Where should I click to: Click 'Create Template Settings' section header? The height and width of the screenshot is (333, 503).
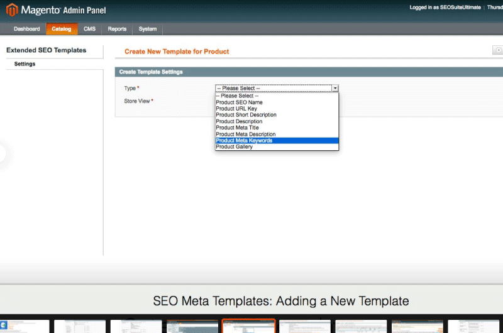[151, 72]
